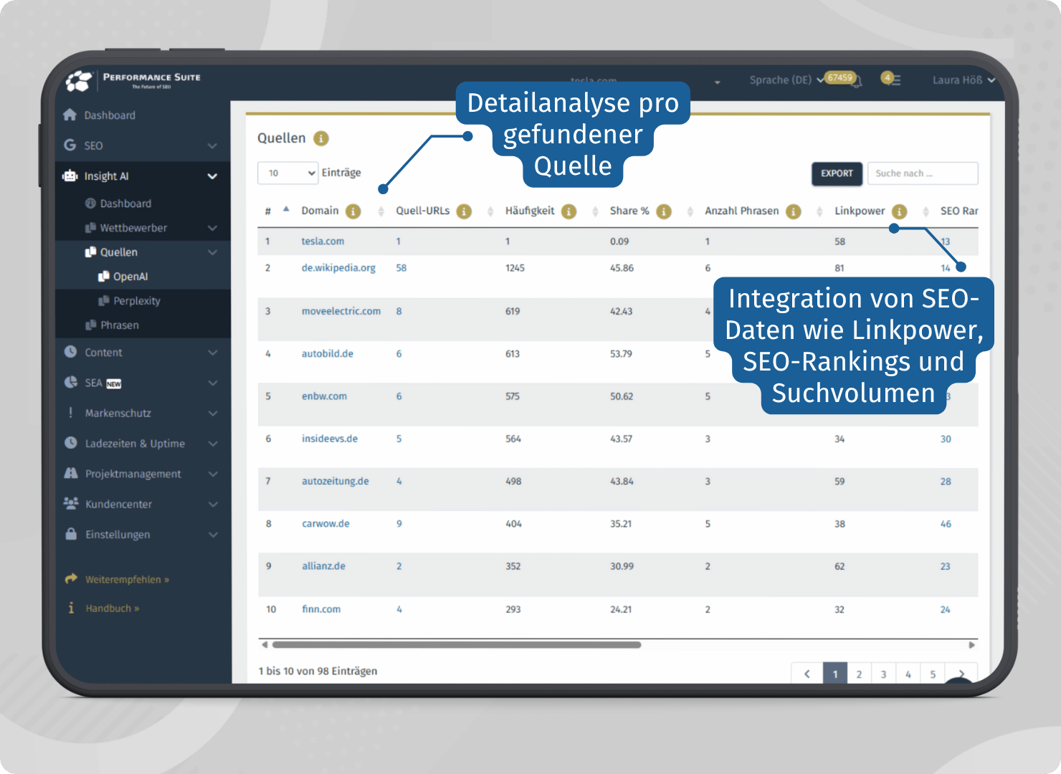Viewport: 1061px width, 774px height.
Task: Select the Quellen menu item
Action: tap(118, 252)
